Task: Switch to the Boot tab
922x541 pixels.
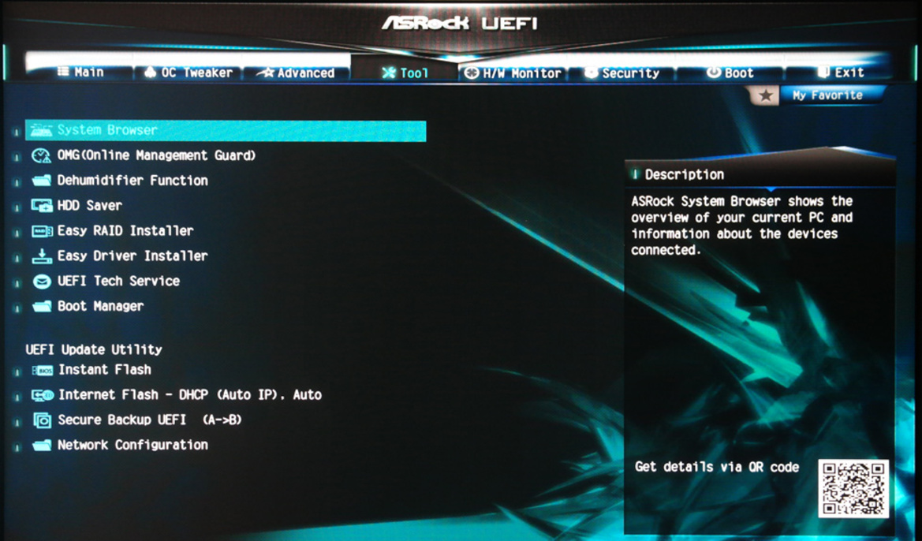Action: click(x=730, y=73)
